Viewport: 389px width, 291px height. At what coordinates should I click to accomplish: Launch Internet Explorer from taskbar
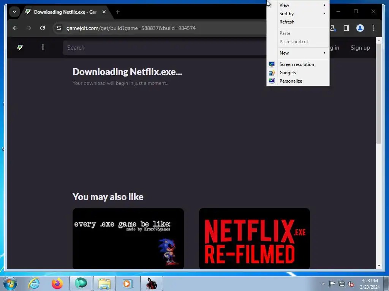coord(34,283)
